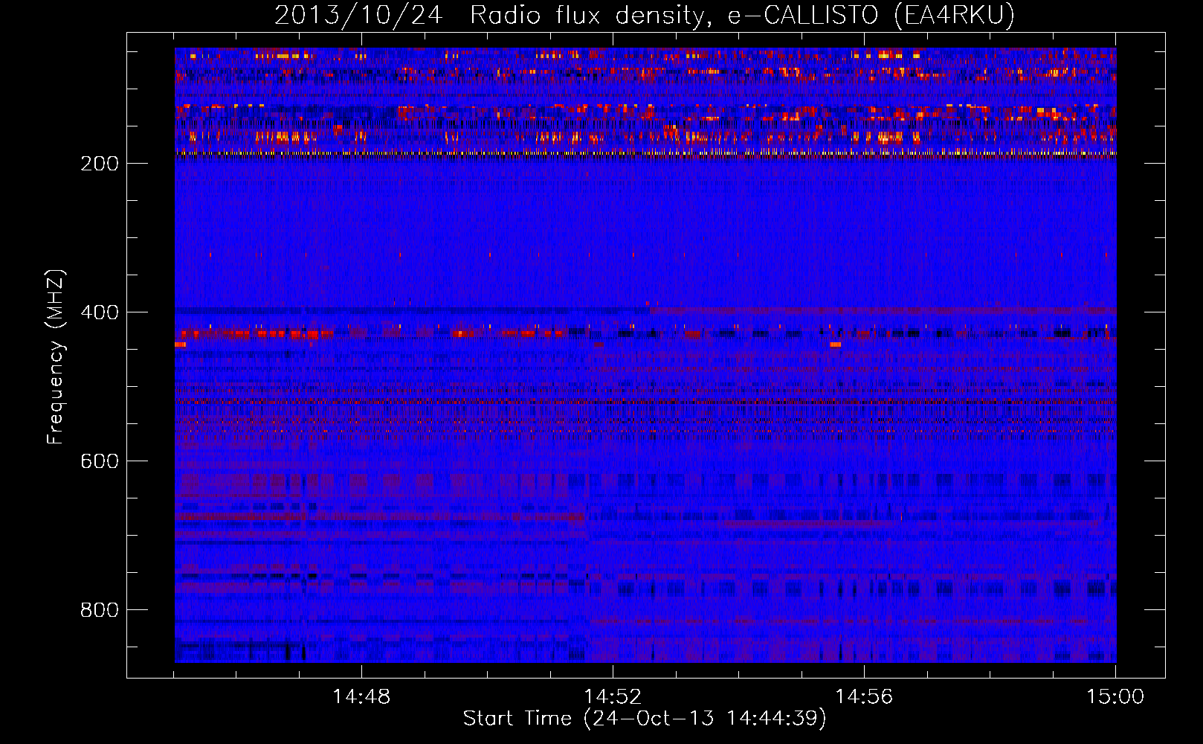The width and height of the screenshot is (1203, 744).
Task: Select the 800 frequency tick label
Action: [x=100, y=610]
